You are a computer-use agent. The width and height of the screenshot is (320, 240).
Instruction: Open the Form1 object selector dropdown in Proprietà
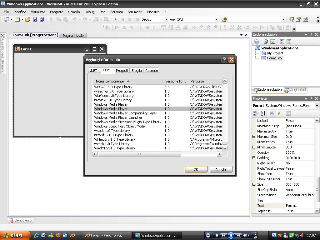point(317,106)
